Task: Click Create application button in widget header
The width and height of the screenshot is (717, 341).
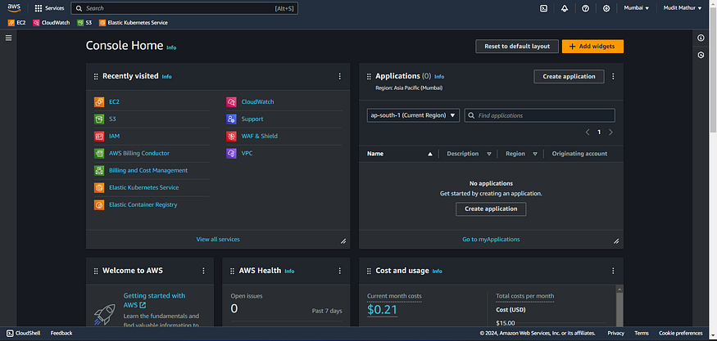Action: point(569,77)
